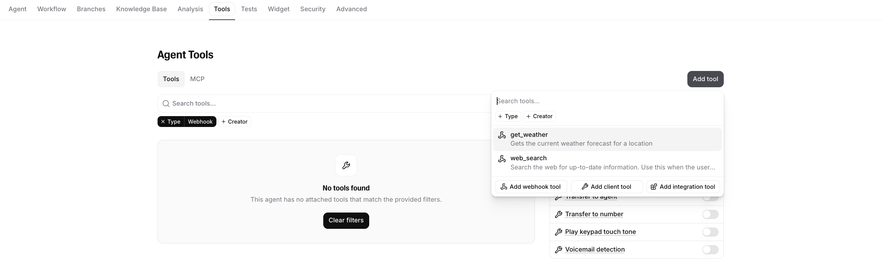Switch to the MCP tab

click(197, 79)
